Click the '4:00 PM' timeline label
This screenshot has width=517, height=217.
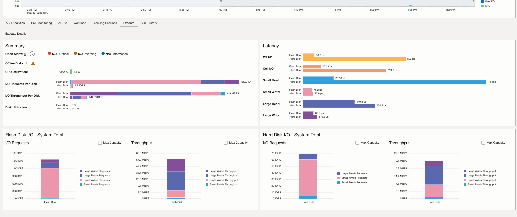click(x=222, y=10)
